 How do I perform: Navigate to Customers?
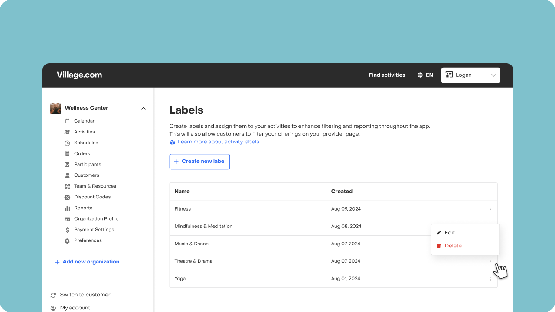click(x=87, y=175)
